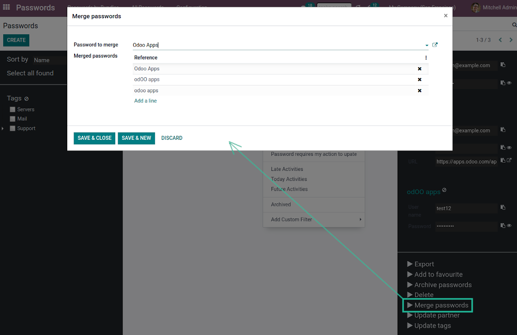Click the lowercase 'odoo apps' merged row
The width and height of the screenshot is (517, 335).
pos(280,90)
